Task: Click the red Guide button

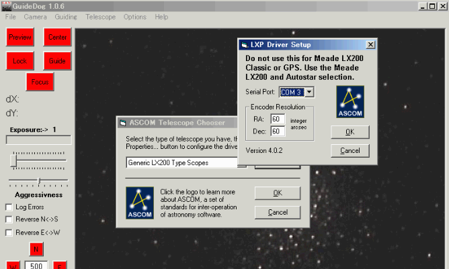Action: pyautogui.click(x=57, y=61)
